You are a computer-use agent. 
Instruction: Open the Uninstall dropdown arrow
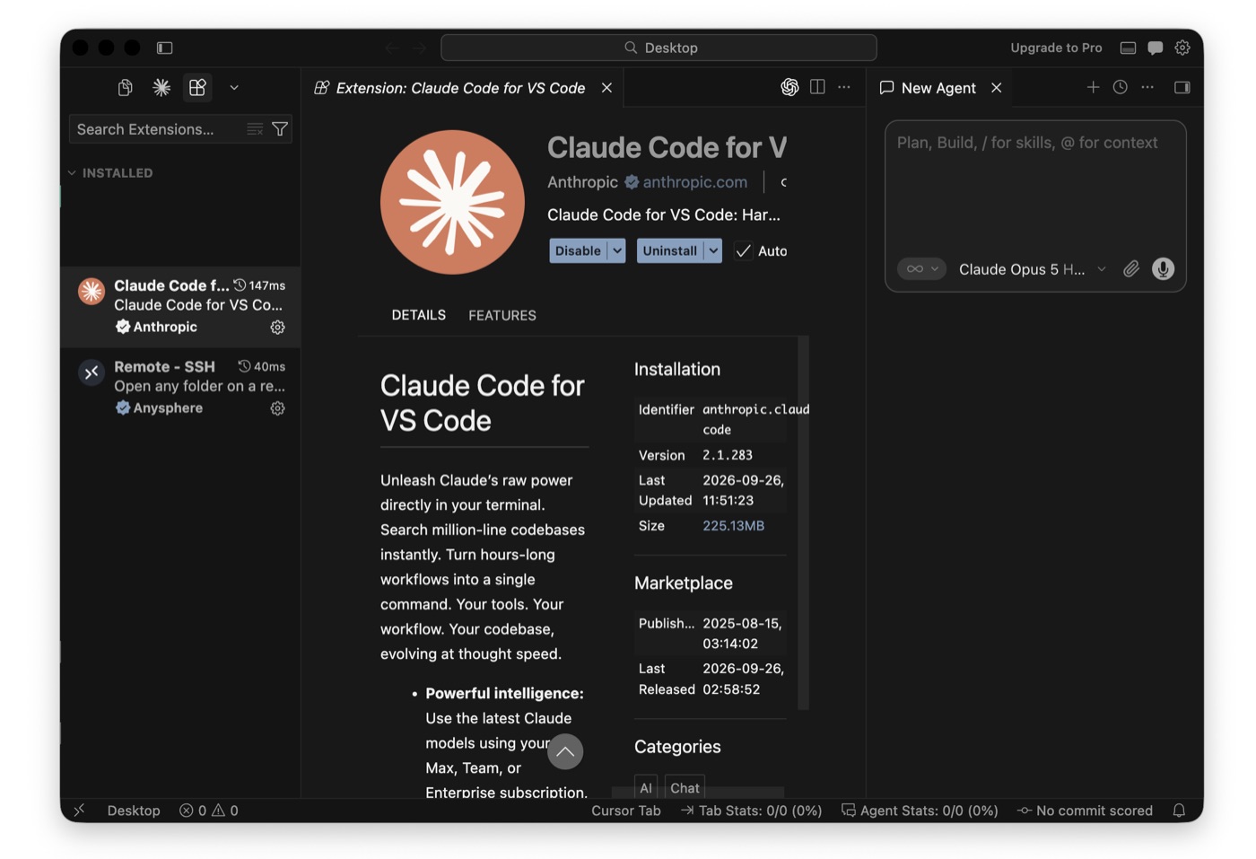click(x=713, y=251)
